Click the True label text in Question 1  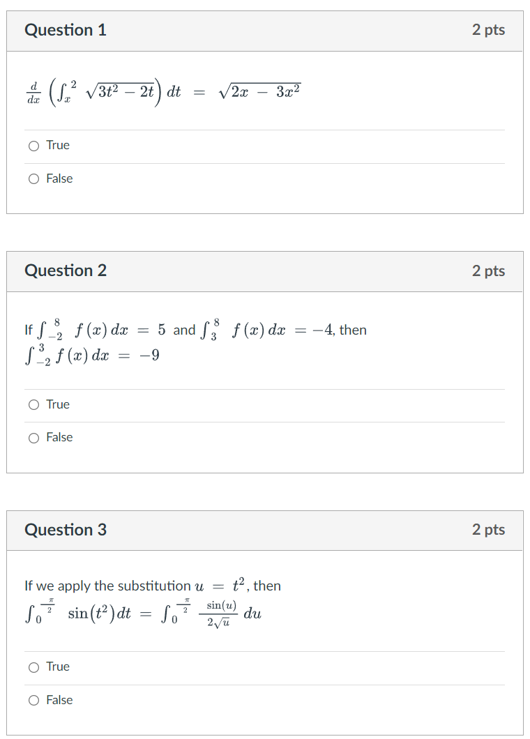tap(59, 145)
